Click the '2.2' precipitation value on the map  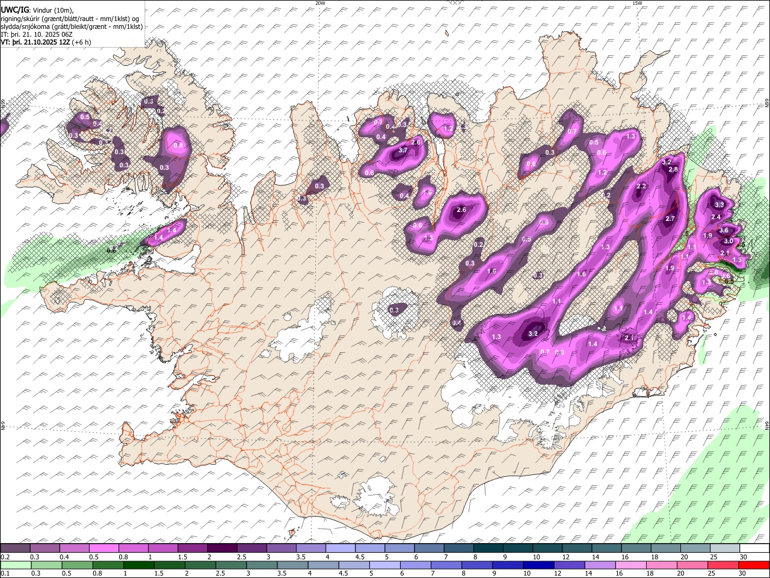(x=641, y=187)
